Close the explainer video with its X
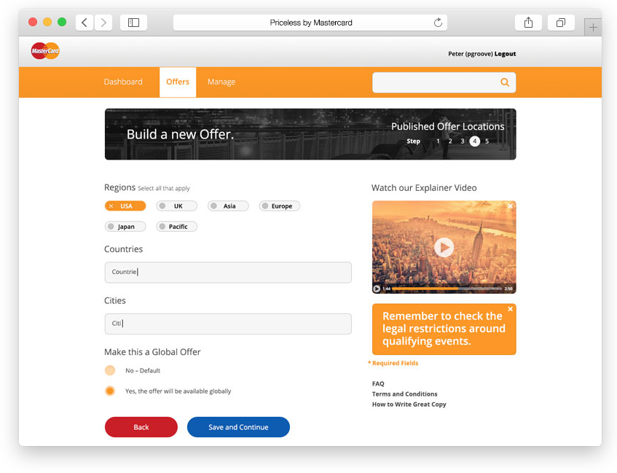The image size is (617, 473). (510, 206)
